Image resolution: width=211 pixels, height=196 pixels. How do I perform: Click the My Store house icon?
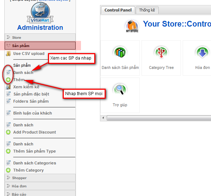click(132, 26)
